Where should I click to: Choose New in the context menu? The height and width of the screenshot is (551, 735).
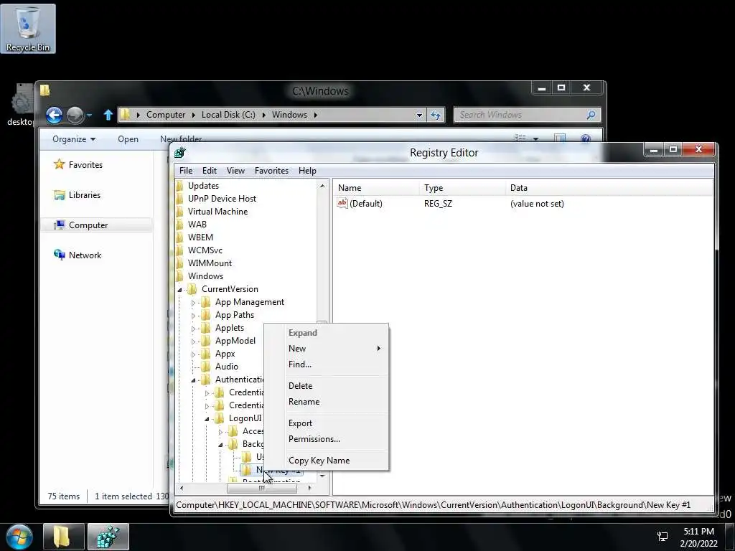327,349
